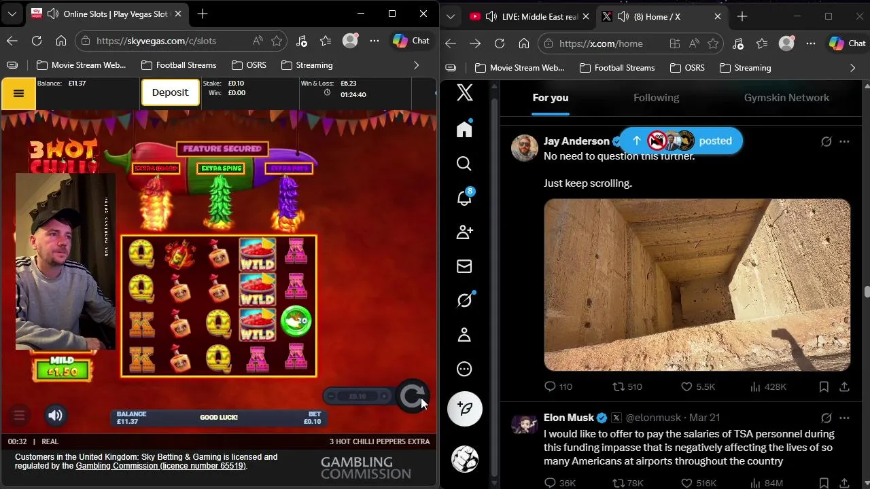The width and height of the screenshot is (870, 489).
Task: Reload the Sky Vegas page
Action: coord(37,41)
